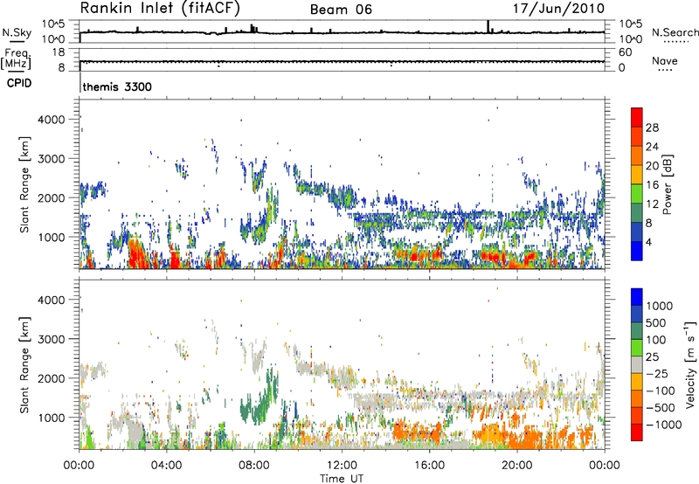Viewport: 699px width, 484px height.
Task: Click the '4' tick on Power scale
Action: (x=648, y=242)
